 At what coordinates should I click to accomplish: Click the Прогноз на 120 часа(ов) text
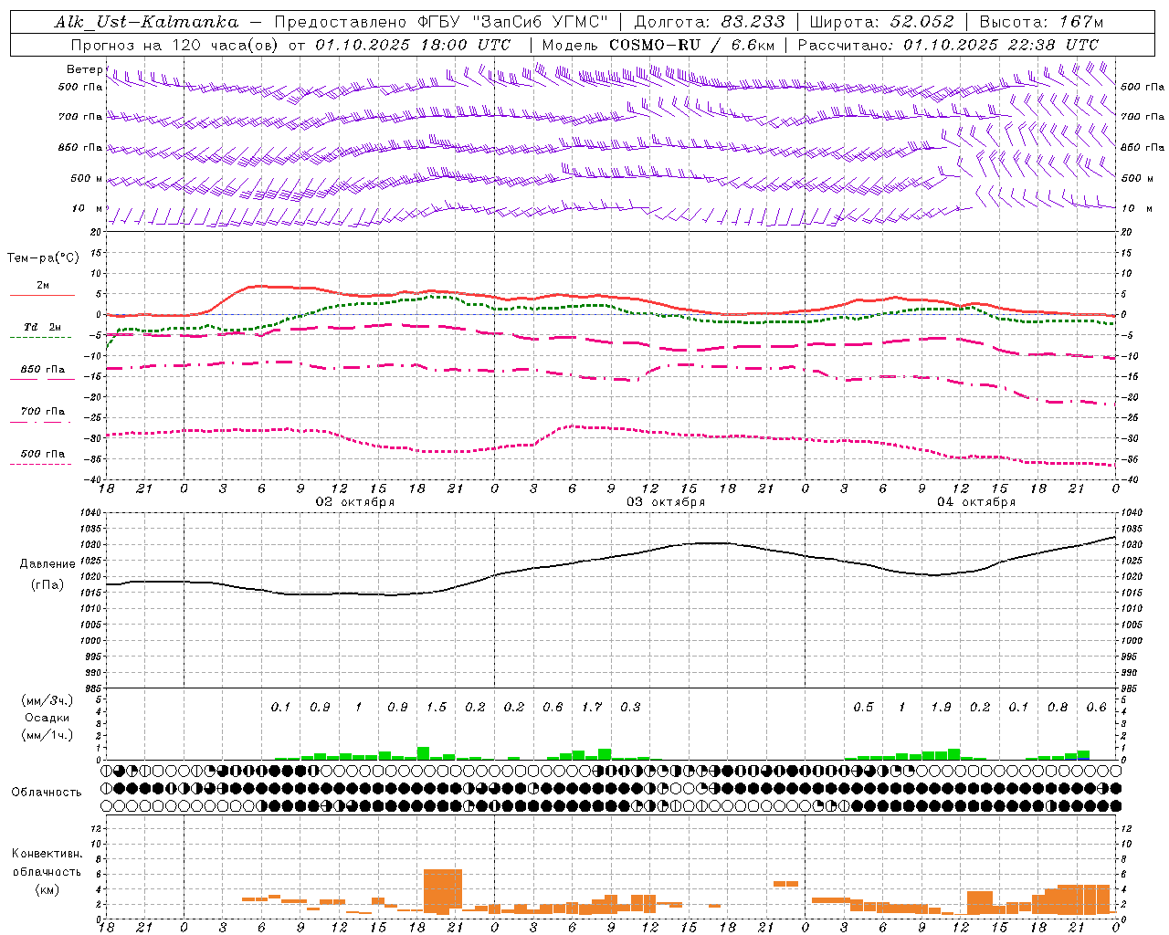click(175, 45)
